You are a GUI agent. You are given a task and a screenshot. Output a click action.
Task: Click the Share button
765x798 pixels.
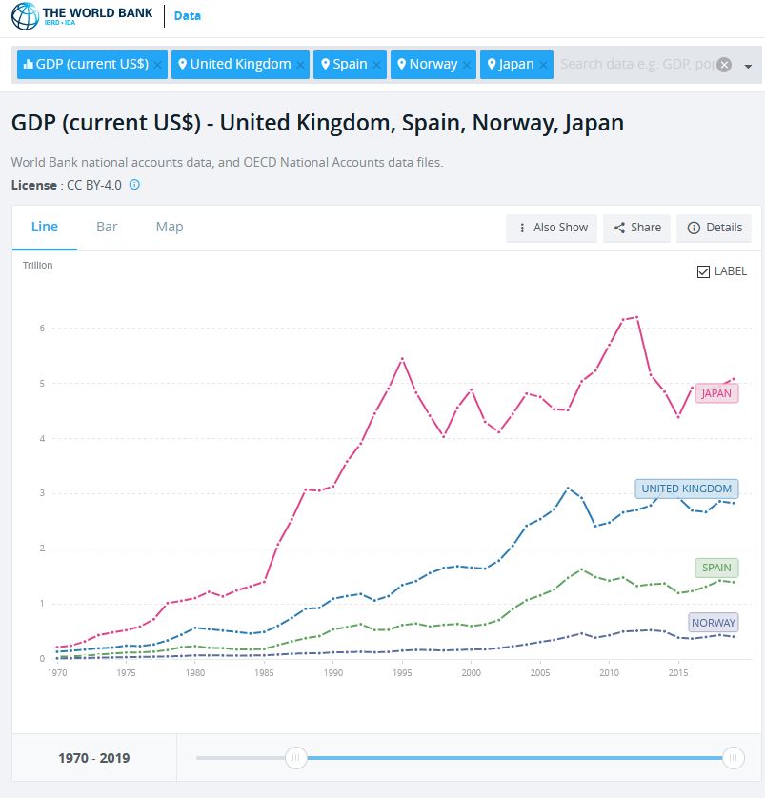pos(637,228)
